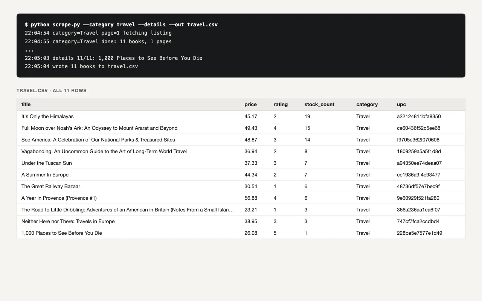Click the upc 1809259a5a5f1d8d

click(x=419, y=151)
